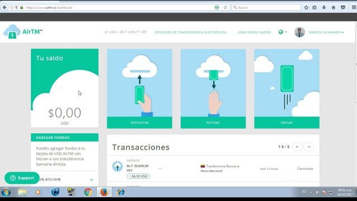
Task: Bookmark this page with the star icon
Action: coord(306,7)
